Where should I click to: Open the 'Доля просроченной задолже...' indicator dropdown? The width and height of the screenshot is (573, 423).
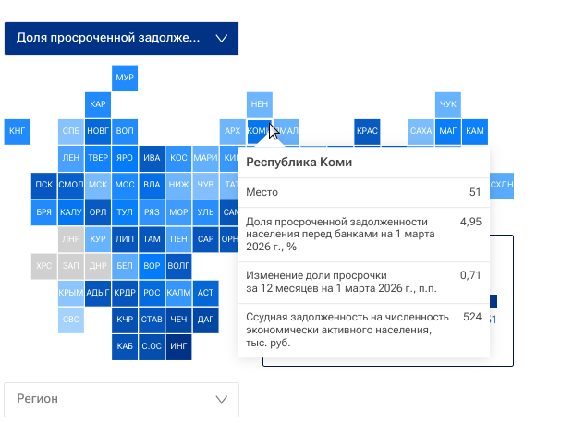pos(121,39)
